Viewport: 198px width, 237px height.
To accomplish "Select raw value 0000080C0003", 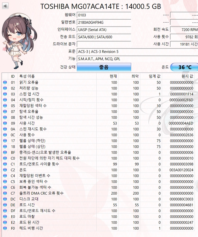I will pos(181,199).
